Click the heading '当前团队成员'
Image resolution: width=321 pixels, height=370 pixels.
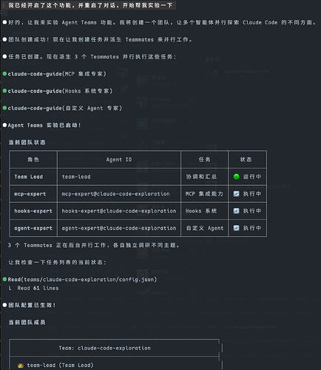pyautogui.click(x=27, y=322)
